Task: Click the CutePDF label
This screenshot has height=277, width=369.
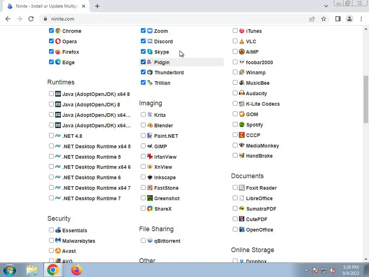Action: pyautogui.click(x=257, y=219)
